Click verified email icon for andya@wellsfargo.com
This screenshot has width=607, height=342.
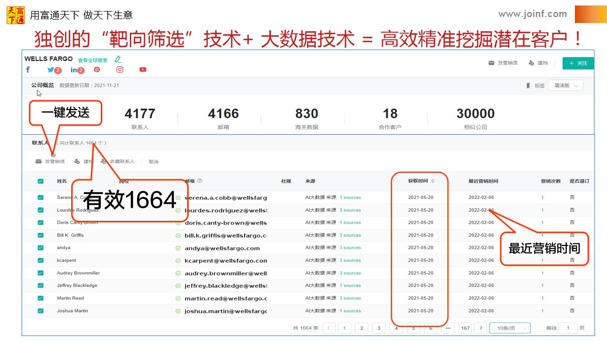178,248
